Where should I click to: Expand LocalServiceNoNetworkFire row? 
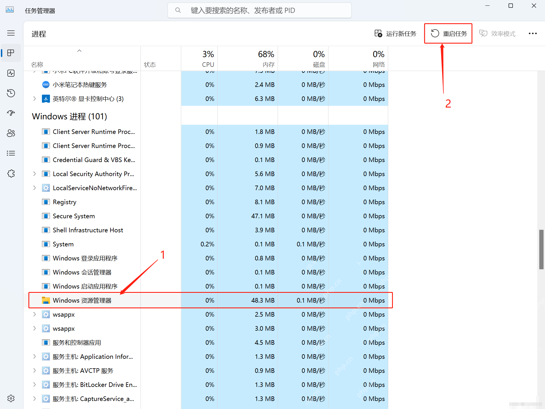pyautogui.click(x=34, y=188)
